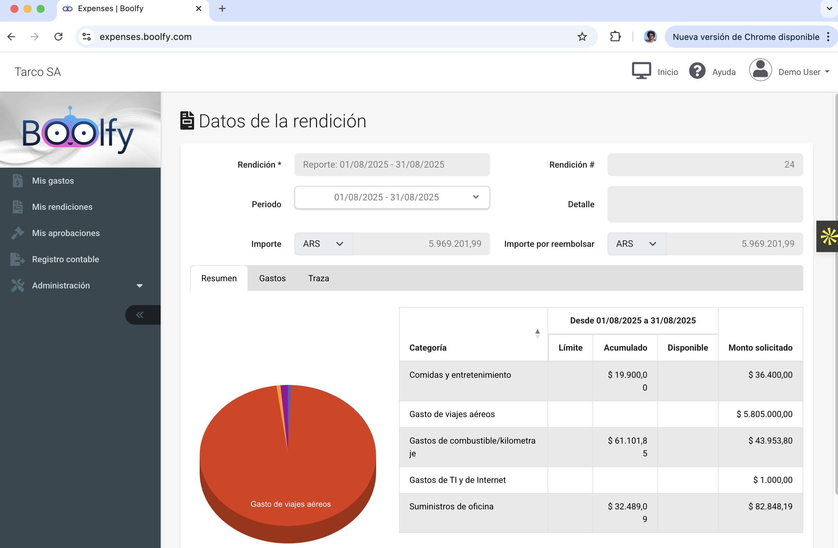Open the Ayuda question mark icon
The width and height of the screenshot is (838, 548).
tap(697, 71)
